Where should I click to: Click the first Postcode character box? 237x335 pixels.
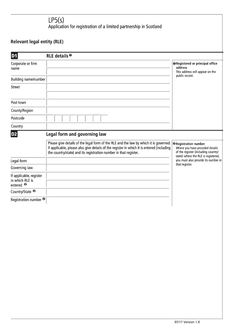coord(50,118)
